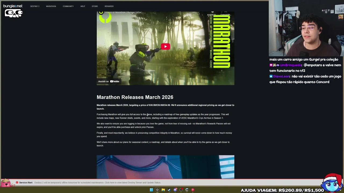The image size is (344, 193).
Task: Click the 'Assistir no YouTube' button
Action: [109, 81]
